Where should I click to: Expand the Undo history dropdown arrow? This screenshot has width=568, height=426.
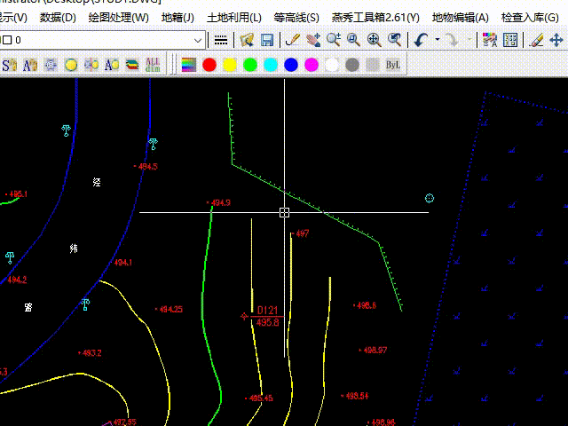437,40
